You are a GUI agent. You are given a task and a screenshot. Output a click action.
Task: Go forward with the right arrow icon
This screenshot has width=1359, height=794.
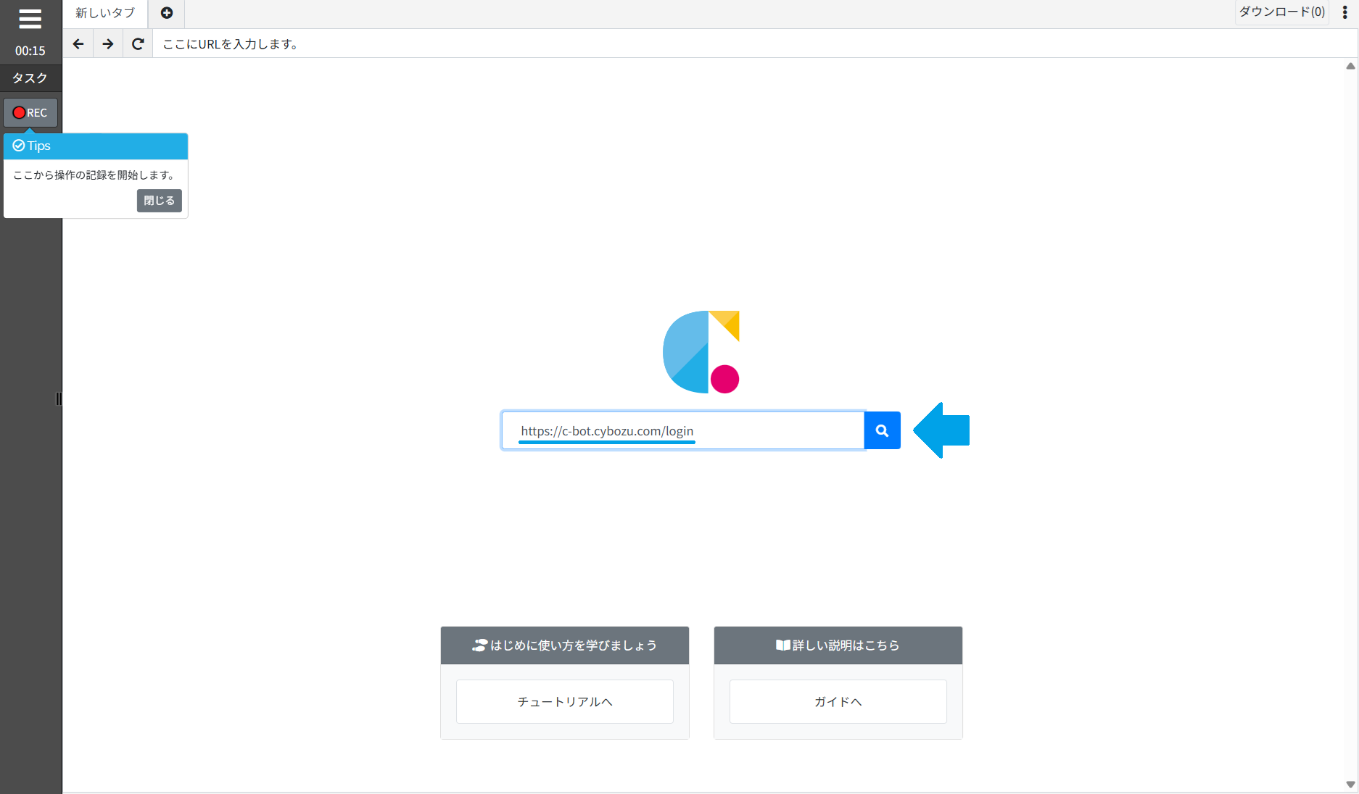pos(108,44)
